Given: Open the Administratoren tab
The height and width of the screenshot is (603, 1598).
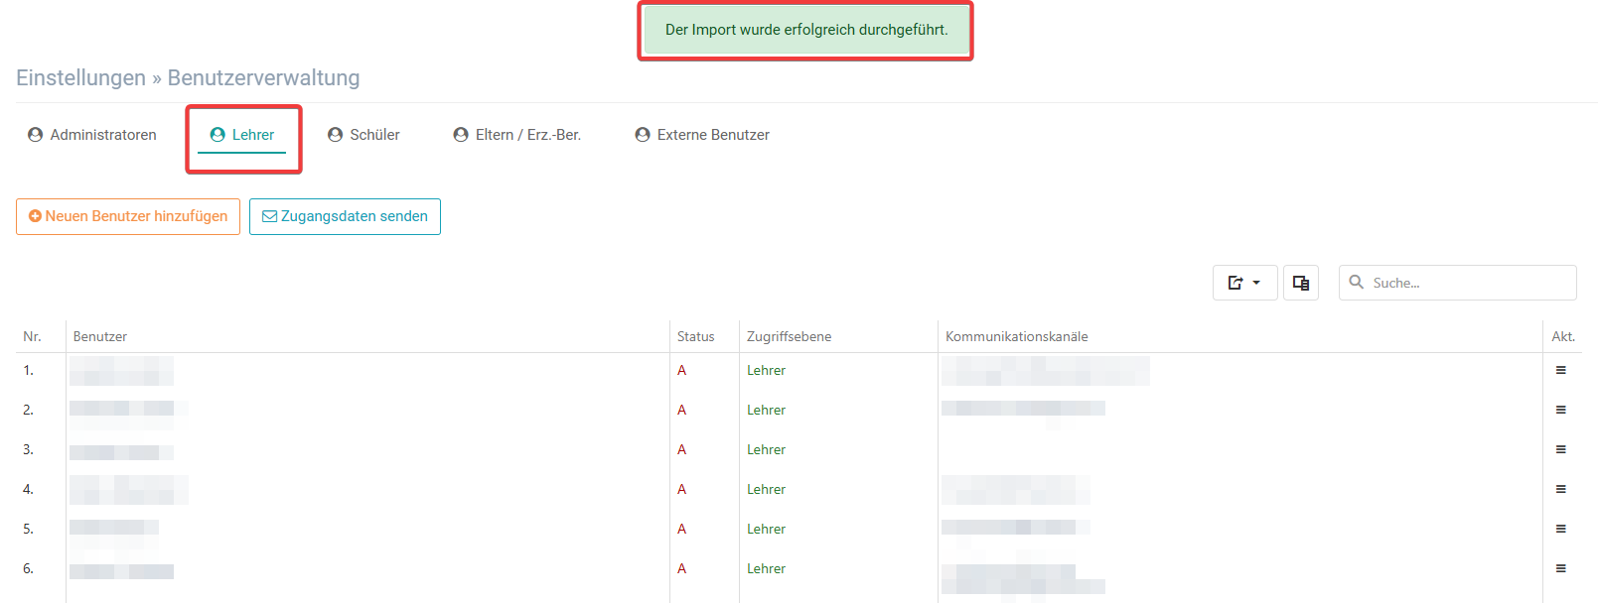Looking at the screenshot, I should [92, 135].
